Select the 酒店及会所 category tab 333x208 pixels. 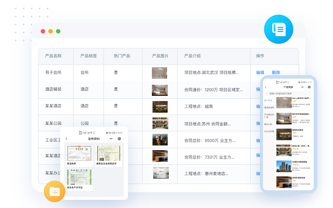269,108
